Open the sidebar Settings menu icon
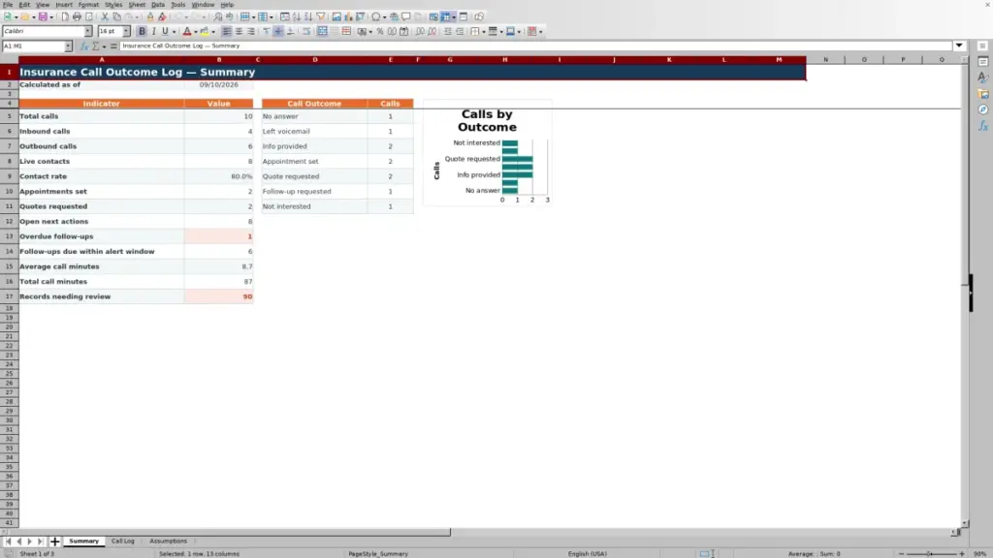Image resolution: width=993 pixels, height=558 pixels. [983, 46]
